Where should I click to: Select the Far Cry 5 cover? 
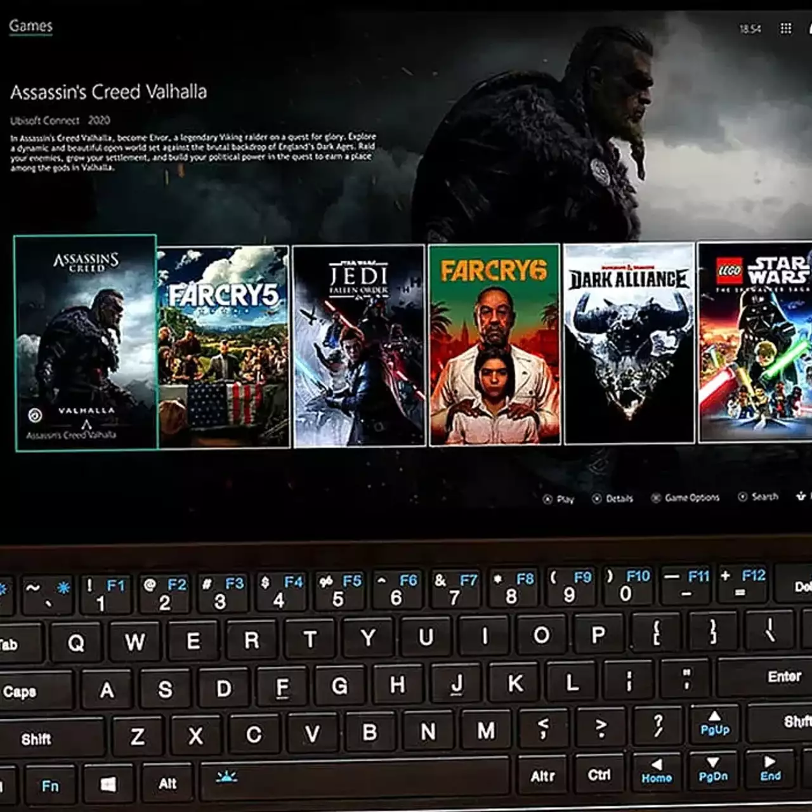(x=223, y=346)
